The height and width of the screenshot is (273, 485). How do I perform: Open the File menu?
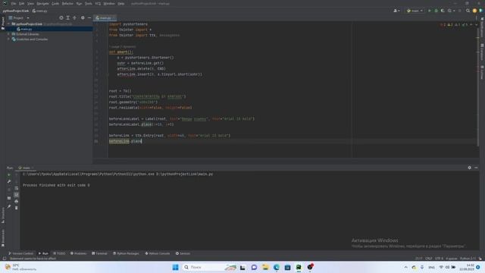click(14, 4)
